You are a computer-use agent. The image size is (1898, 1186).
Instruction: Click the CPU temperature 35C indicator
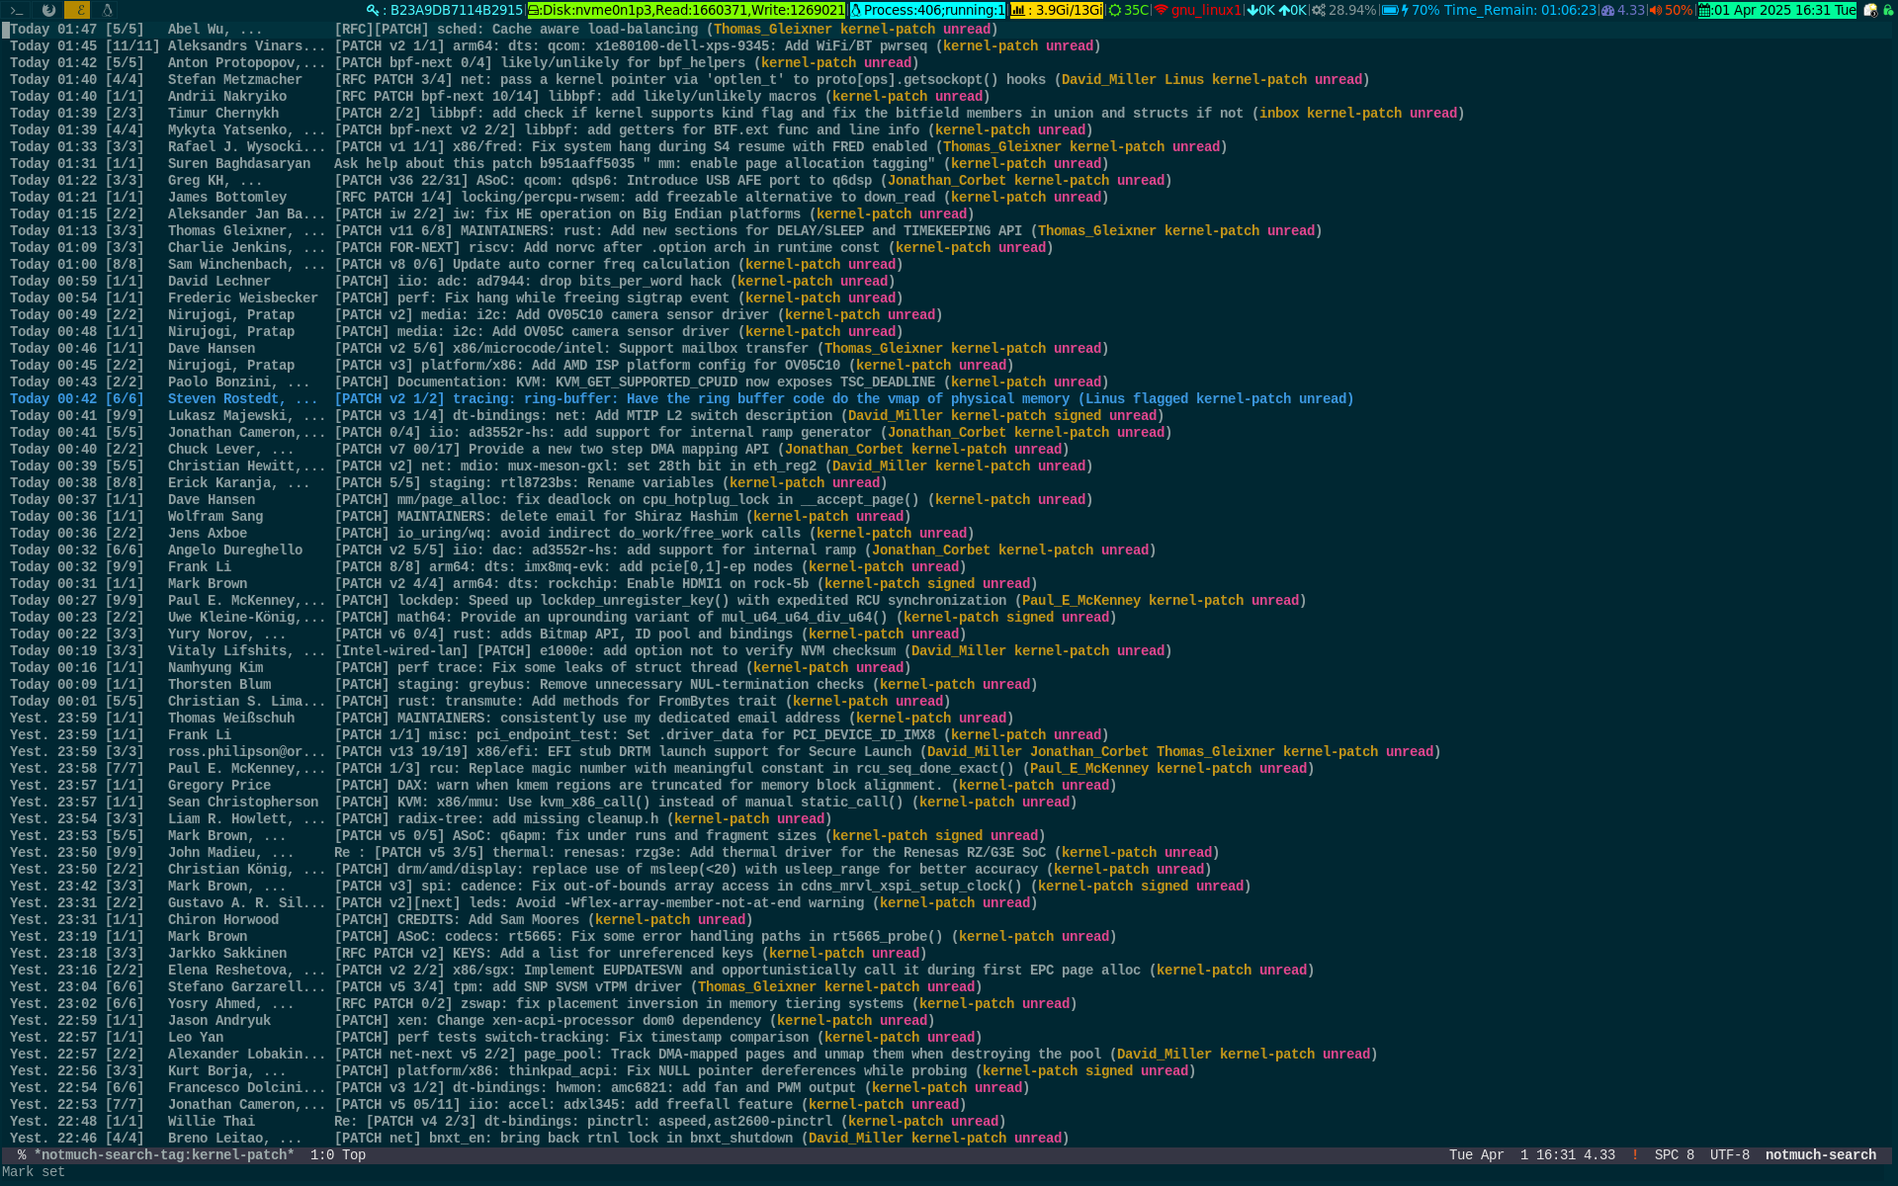click(1128, 10)
